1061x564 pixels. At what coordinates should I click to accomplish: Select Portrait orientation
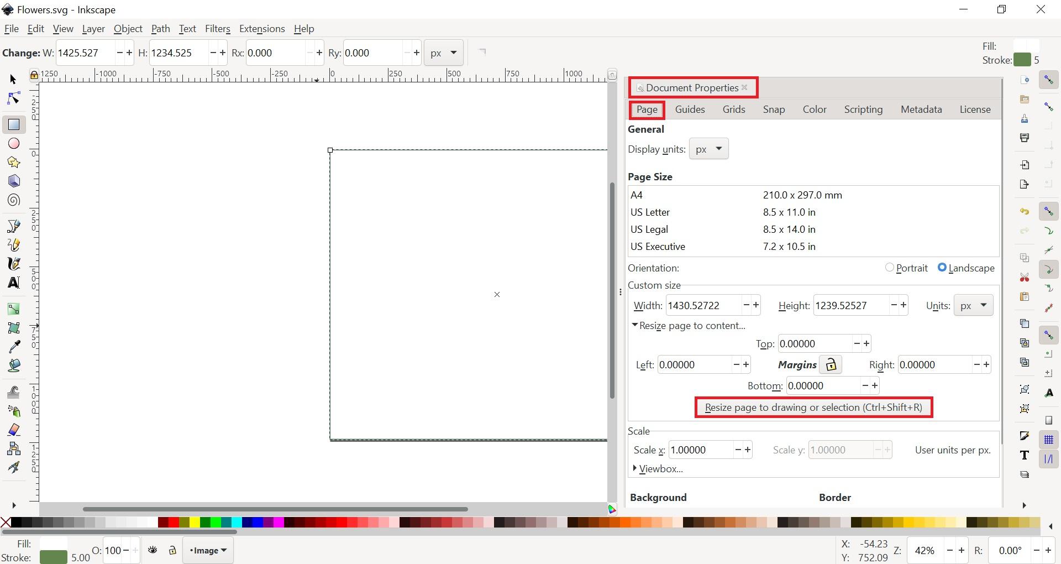pyautogui.click(x=889, y=268)
